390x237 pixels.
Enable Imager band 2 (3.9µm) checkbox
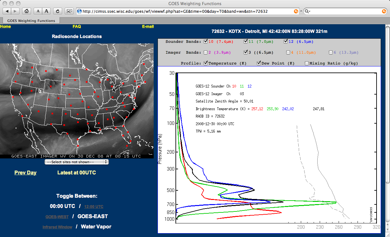pyautogui.click(x=206, y=52)
